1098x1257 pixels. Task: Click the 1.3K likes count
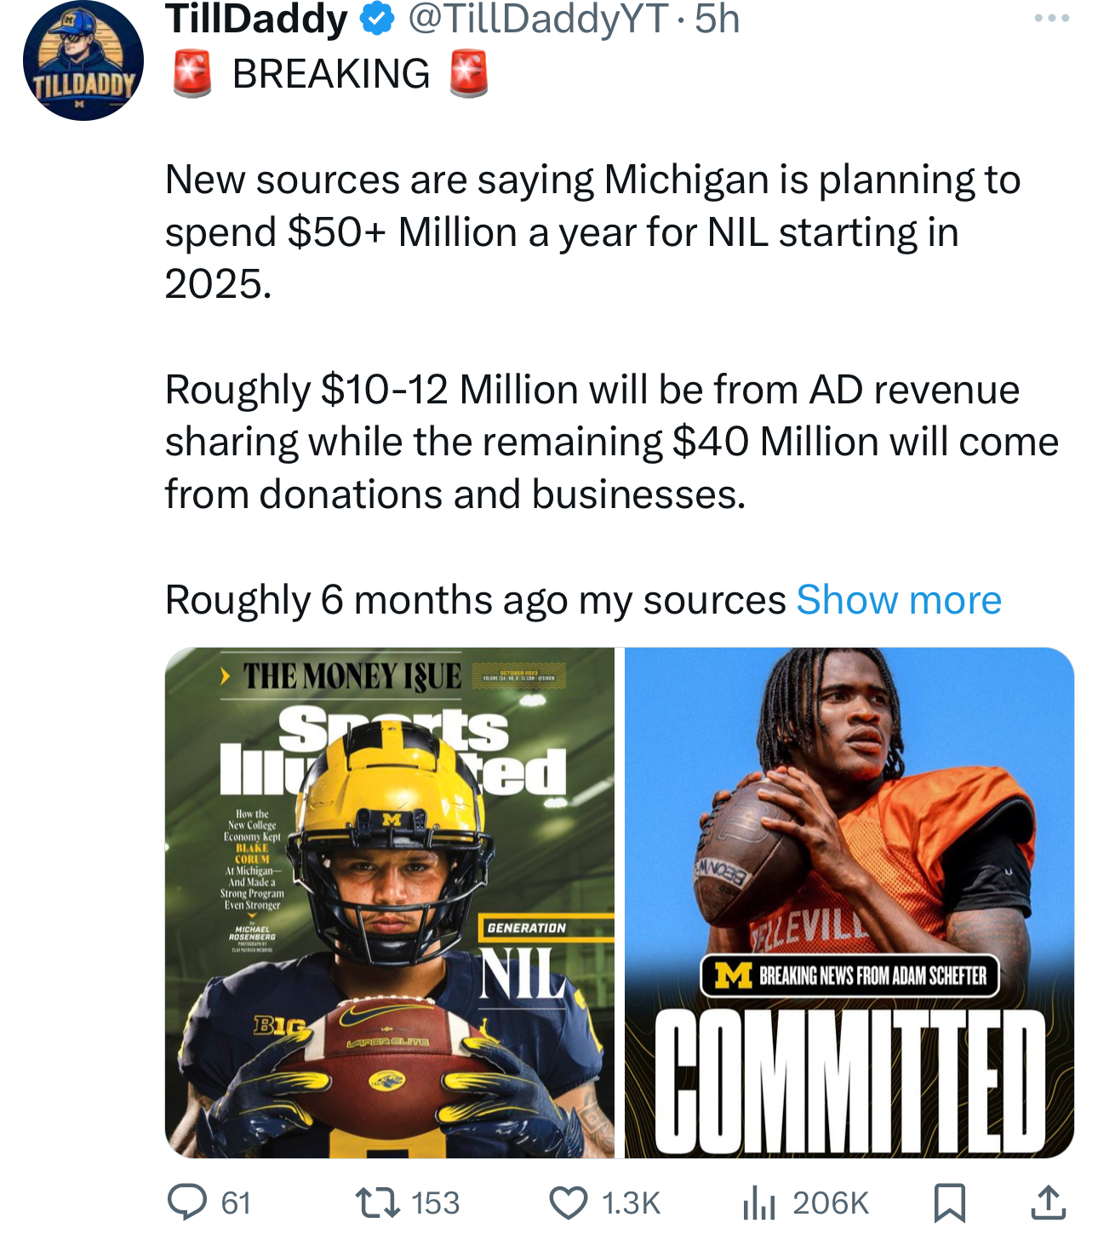point(631,1203)
